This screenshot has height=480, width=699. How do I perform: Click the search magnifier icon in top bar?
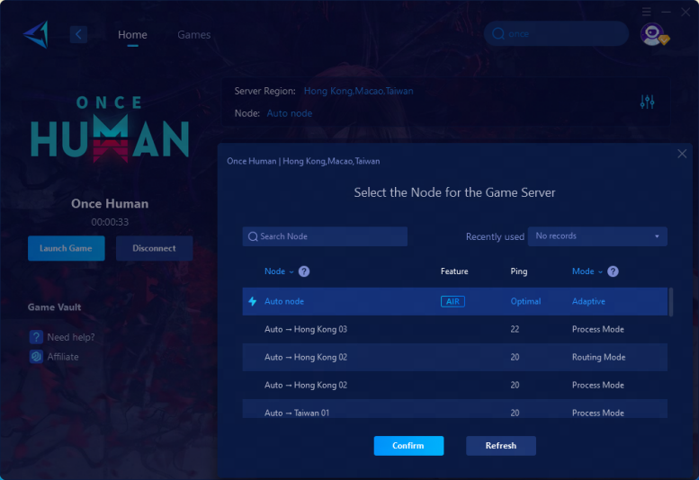(x=498, y=34)
